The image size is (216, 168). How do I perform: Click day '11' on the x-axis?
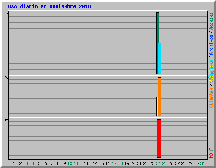(76, 163)
